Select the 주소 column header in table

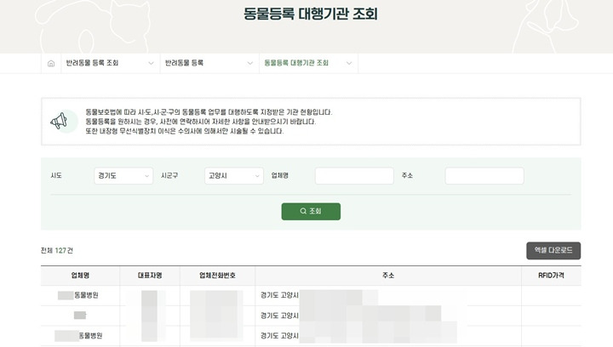(x=388, y=276)
